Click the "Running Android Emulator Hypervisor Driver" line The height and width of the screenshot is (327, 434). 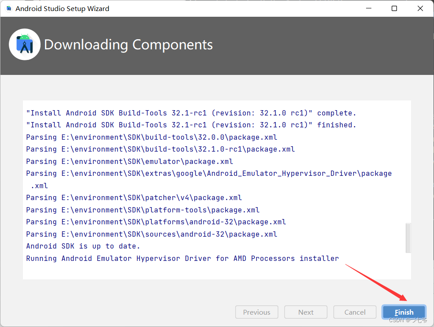[x=183, y=258]
